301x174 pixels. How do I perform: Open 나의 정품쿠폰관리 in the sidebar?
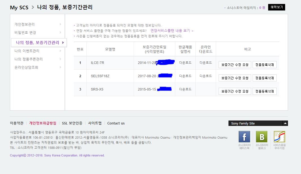click(x=29, y=59)
